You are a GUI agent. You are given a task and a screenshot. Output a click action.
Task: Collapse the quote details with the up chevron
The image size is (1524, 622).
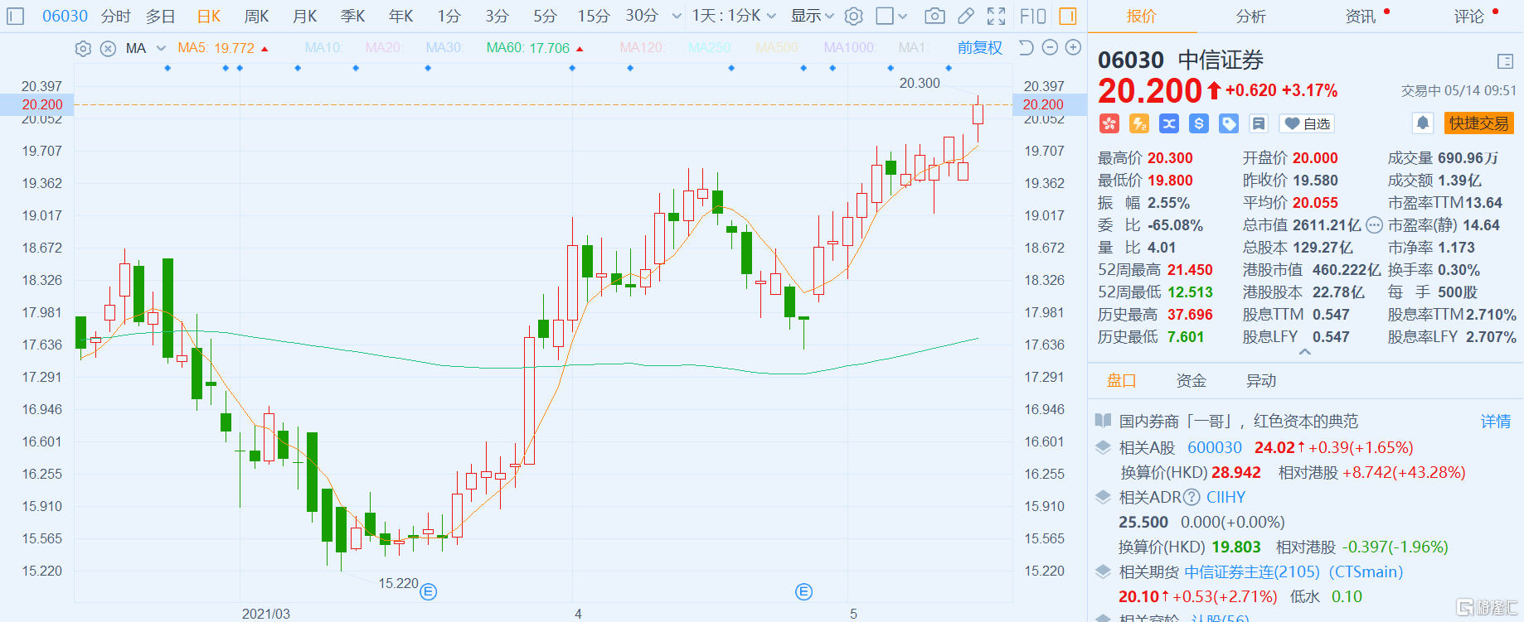tap(1305, 353)
